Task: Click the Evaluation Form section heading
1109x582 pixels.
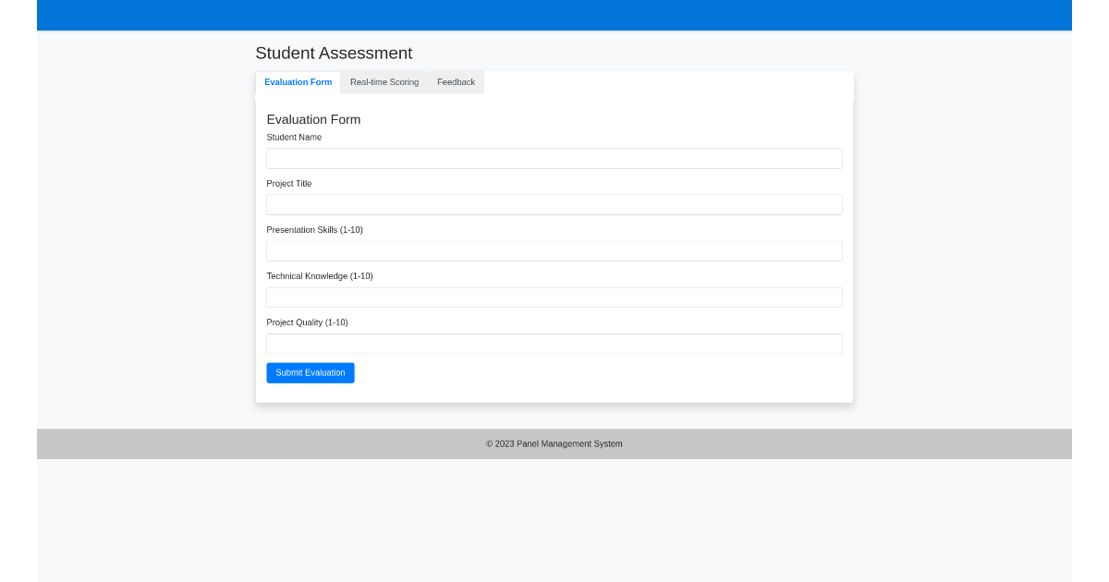Action: (x=313, y=119)
